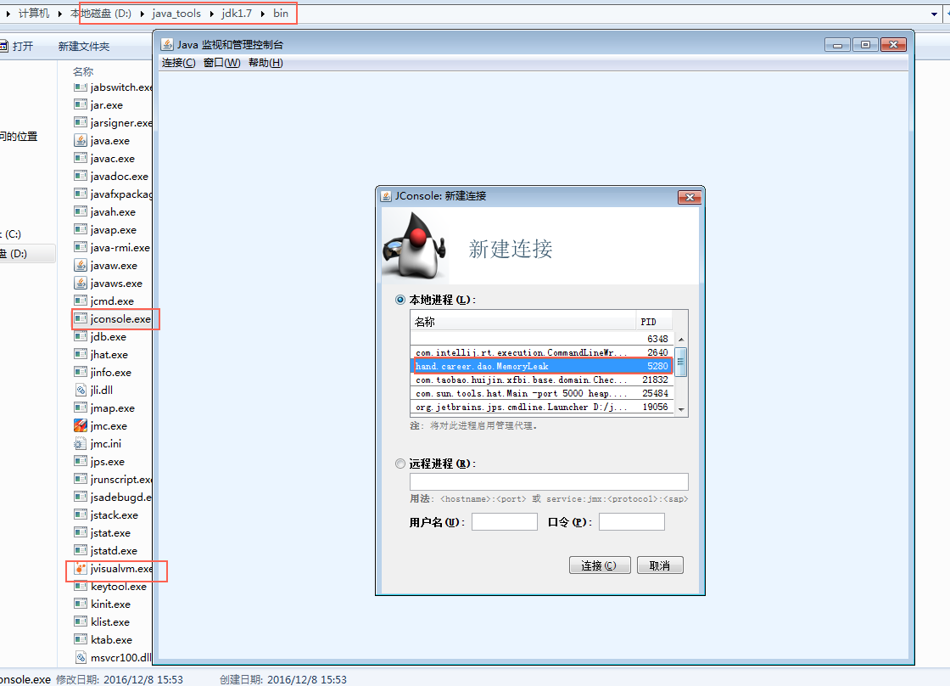The width and height of the screenshot is (950, 686).
Task: Select jvisualvm.exe file icon in the list
Action: [81, 568]
